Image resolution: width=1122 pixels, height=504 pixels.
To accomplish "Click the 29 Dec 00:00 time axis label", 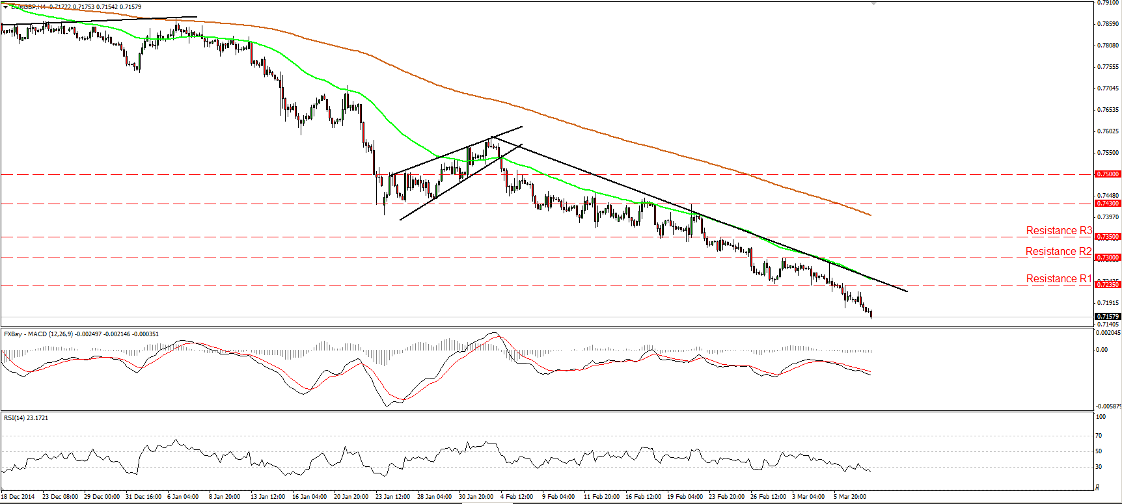I will click(102, 497).
